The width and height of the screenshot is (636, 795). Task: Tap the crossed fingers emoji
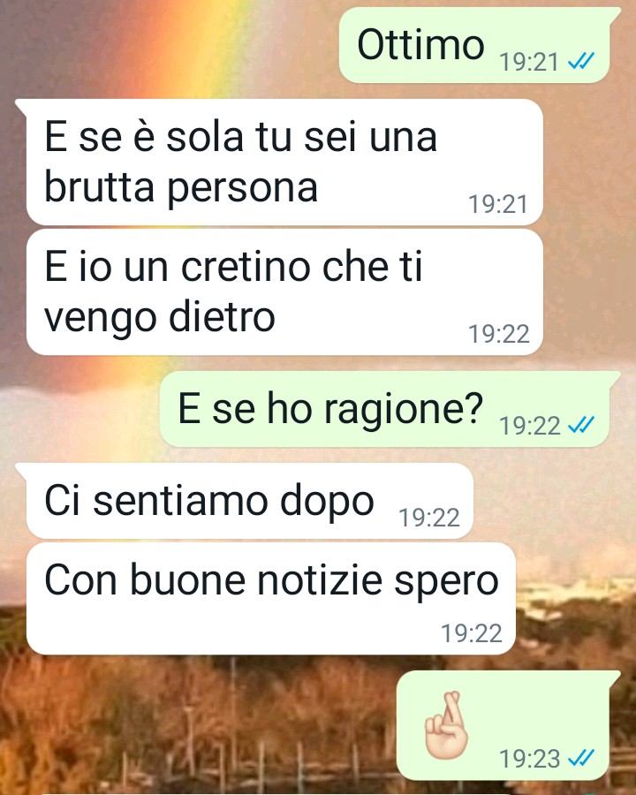(446, 724)
